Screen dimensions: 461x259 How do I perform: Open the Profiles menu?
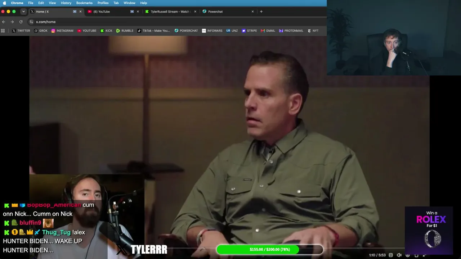(x=103, y=3)
